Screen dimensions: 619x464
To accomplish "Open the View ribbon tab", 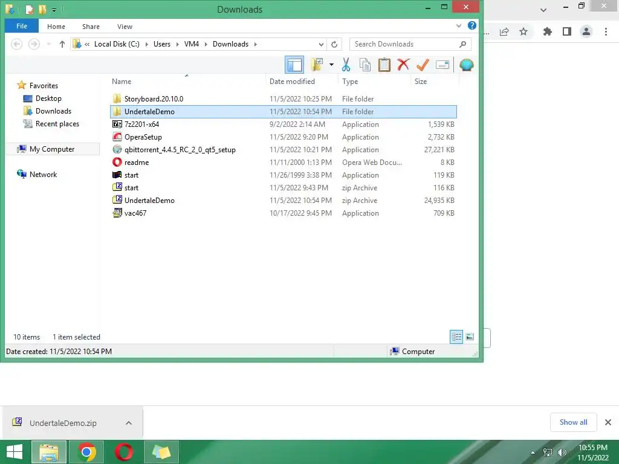I will click(125, 27).
